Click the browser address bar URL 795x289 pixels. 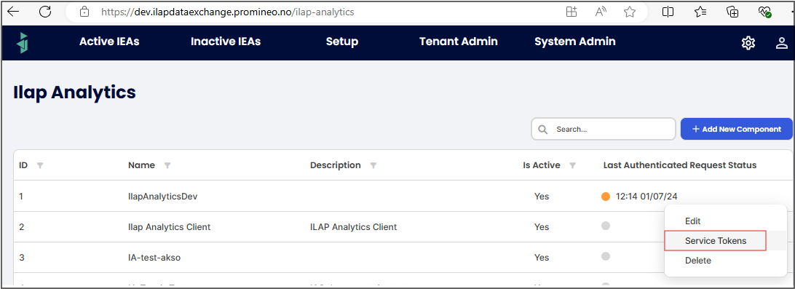[x=228, y=12]
